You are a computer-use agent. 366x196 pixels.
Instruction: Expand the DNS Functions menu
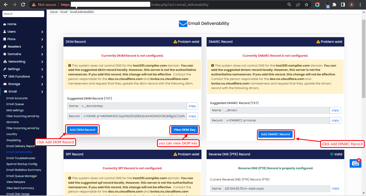pos(23,76)
